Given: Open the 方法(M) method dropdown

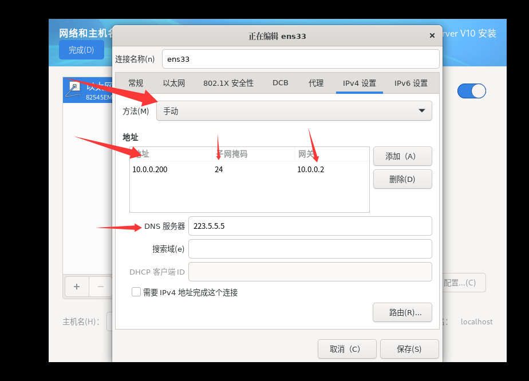Looking at the screenshot, I should 294,110.
